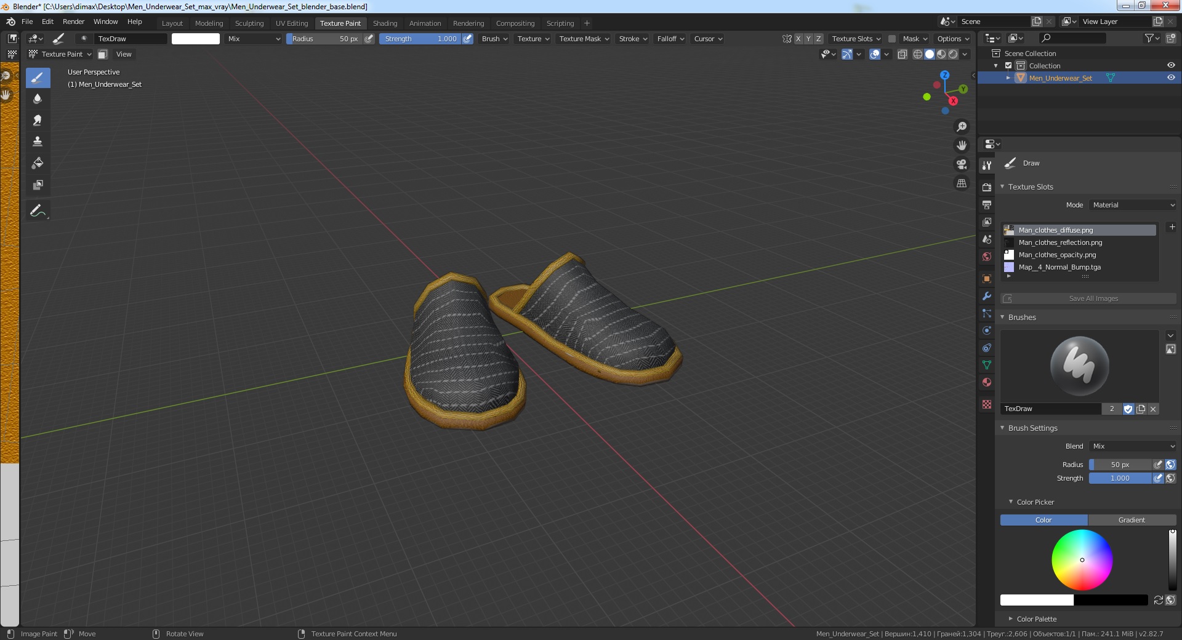Click the Zoom viewport magnifier icon
Screen dimensions: 1182x640
[x=961, y=127]
